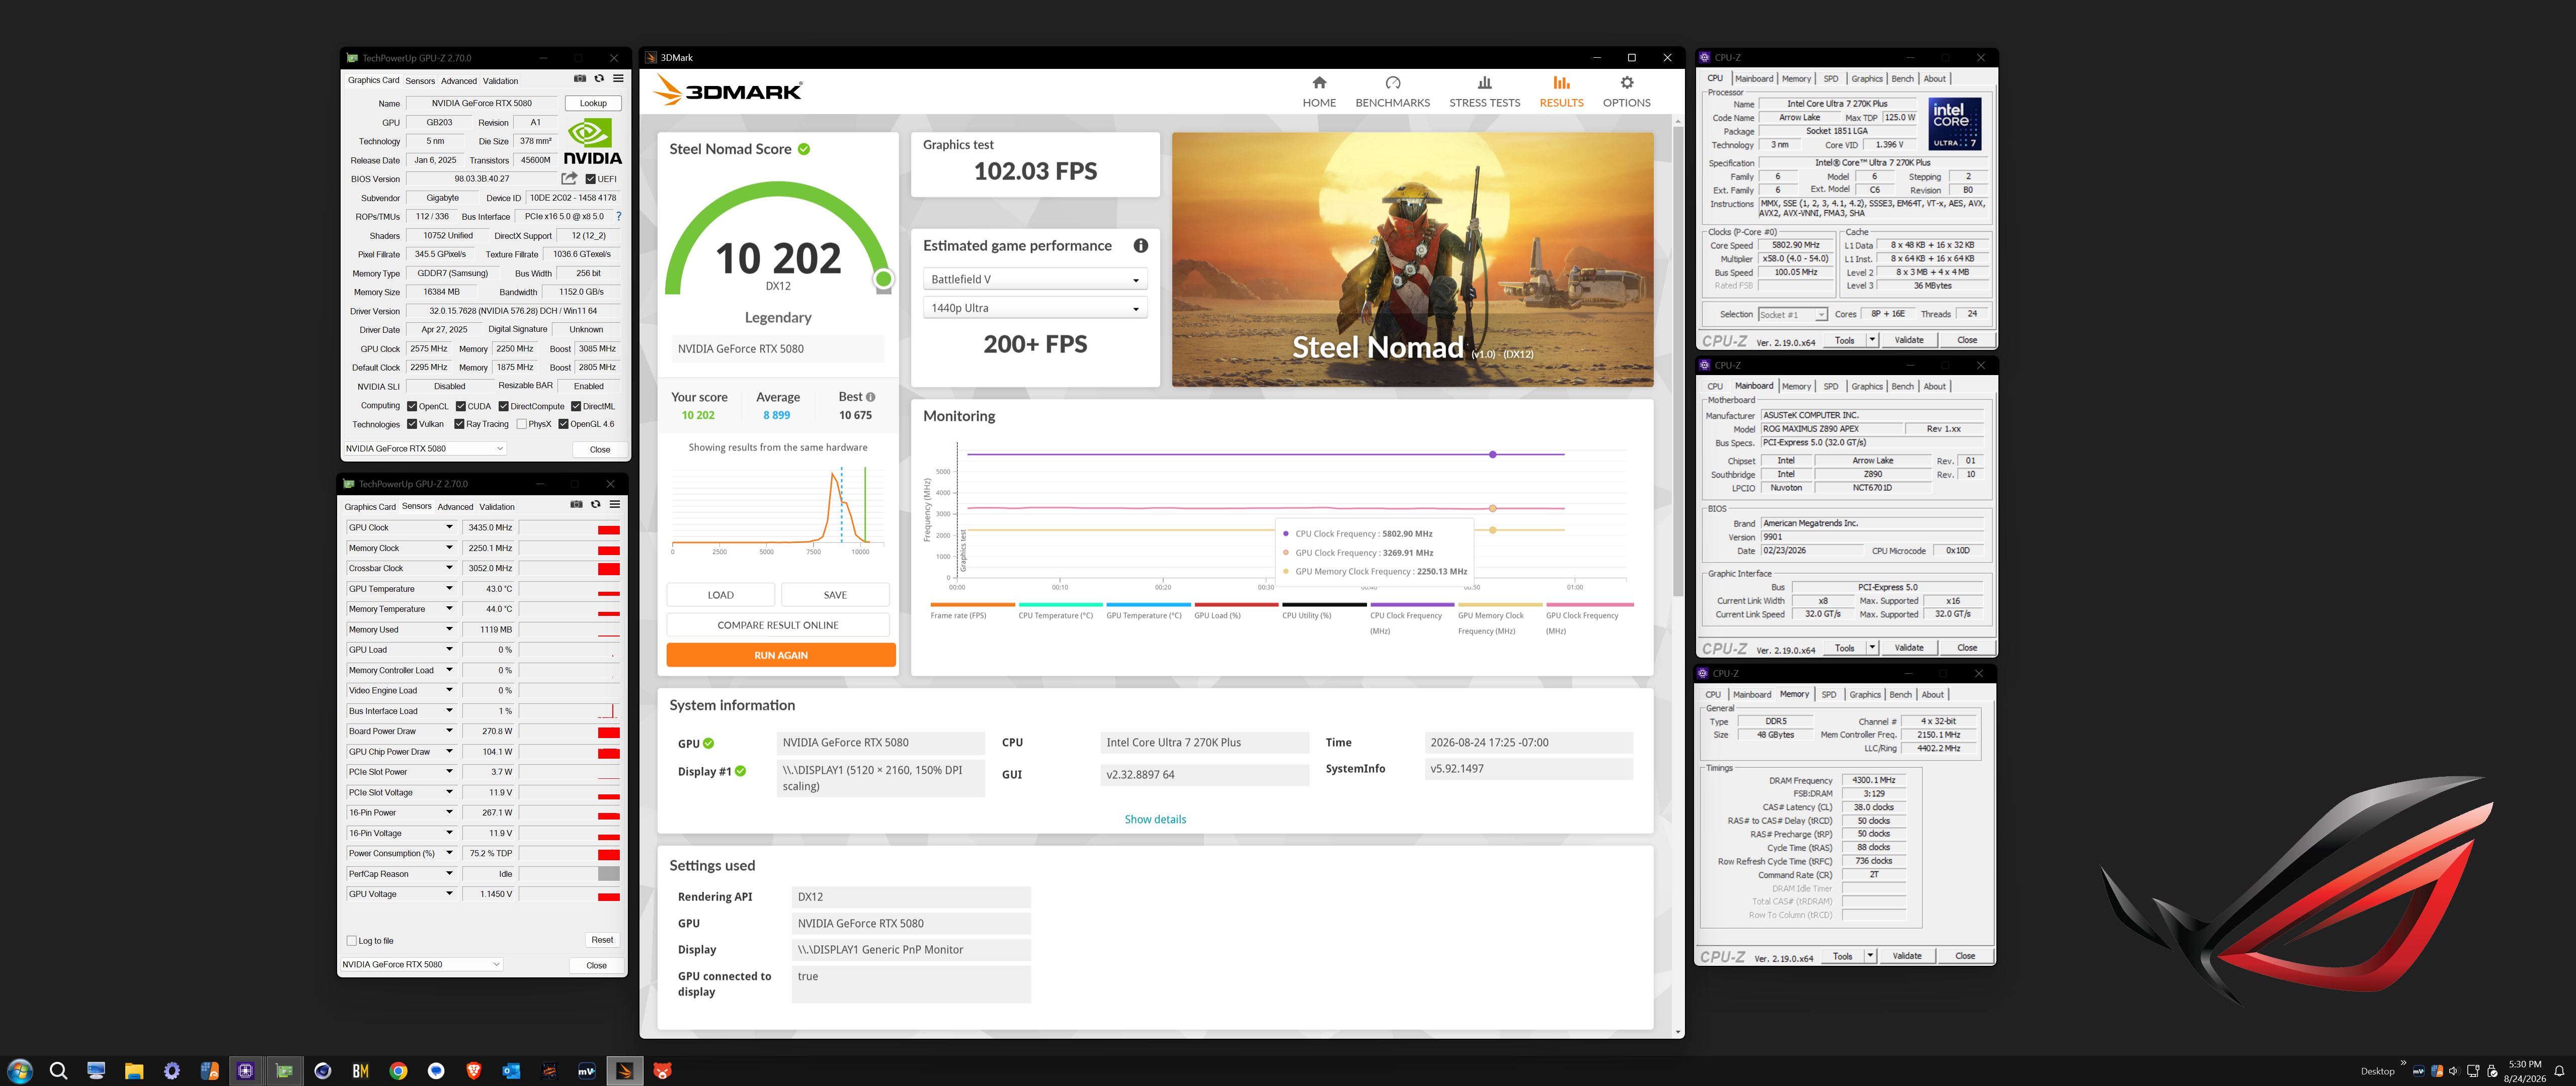This screenshot has width=2576, height=1086.
Task: Toggle the DirectML checkbox
Action: pyautogui.click(x=576, y=407)
